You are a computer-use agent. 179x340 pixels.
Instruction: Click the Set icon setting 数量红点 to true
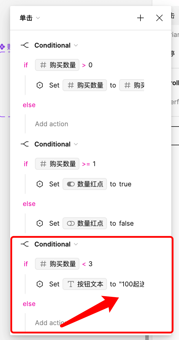40,184
